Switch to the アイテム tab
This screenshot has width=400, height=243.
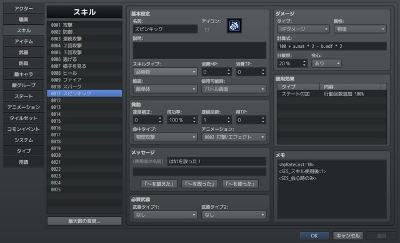tap(24, 41)
